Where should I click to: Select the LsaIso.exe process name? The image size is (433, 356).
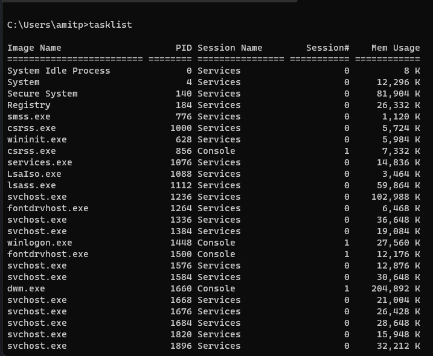tap(34, 174)
